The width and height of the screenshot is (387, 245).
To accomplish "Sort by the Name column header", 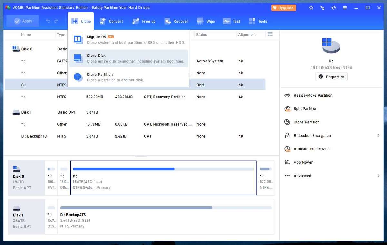I will 26,35.
